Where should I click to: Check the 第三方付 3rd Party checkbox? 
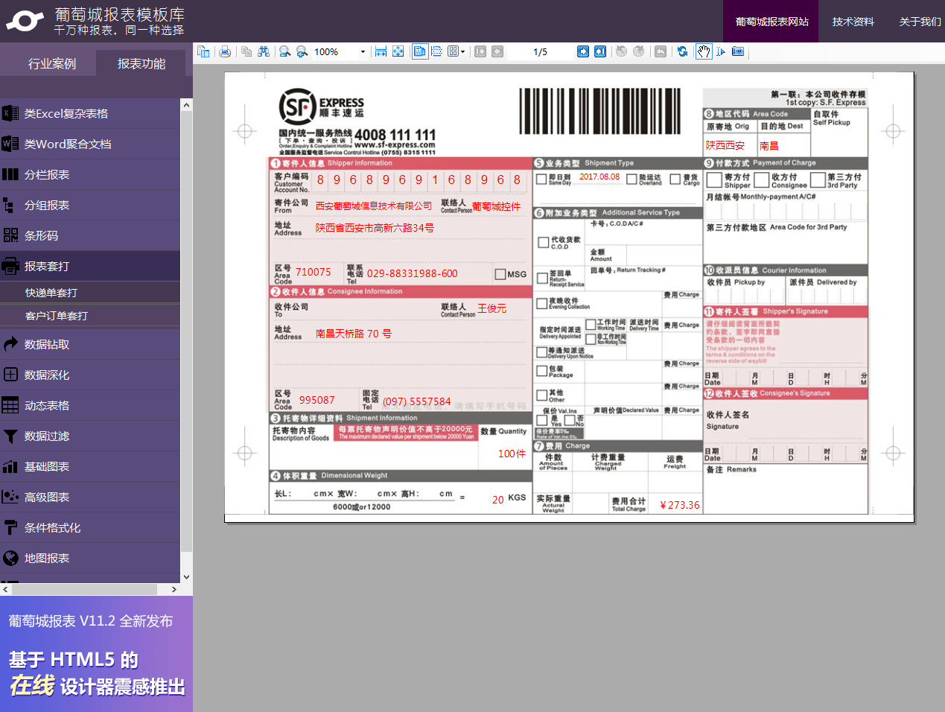click(818, 179)
